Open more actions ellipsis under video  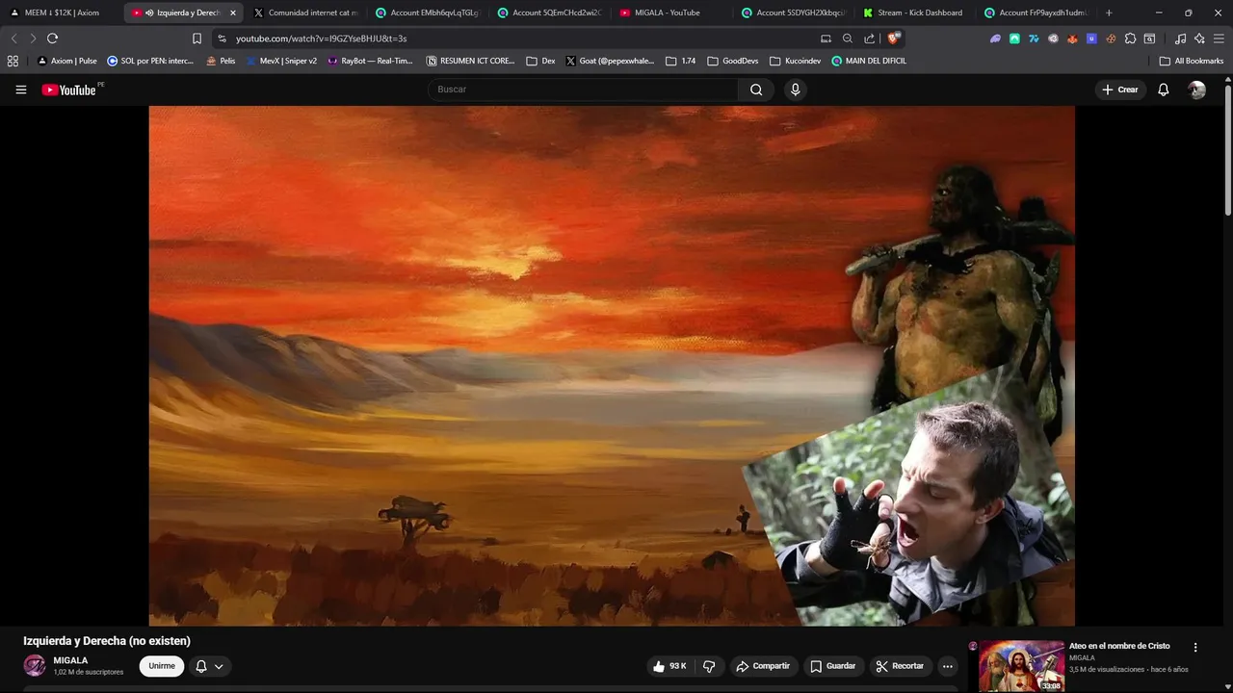coord(948,666)
